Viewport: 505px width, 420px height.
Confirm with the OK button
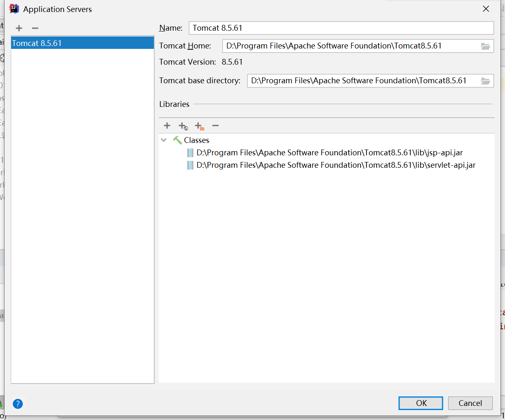(x=421, y=403)
